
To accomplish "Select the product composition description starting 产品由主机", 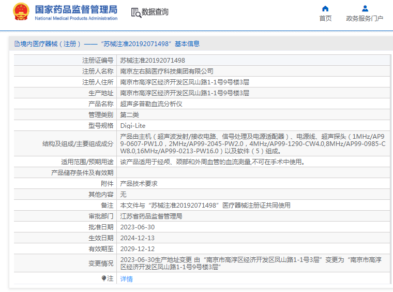I will [253, 144].
